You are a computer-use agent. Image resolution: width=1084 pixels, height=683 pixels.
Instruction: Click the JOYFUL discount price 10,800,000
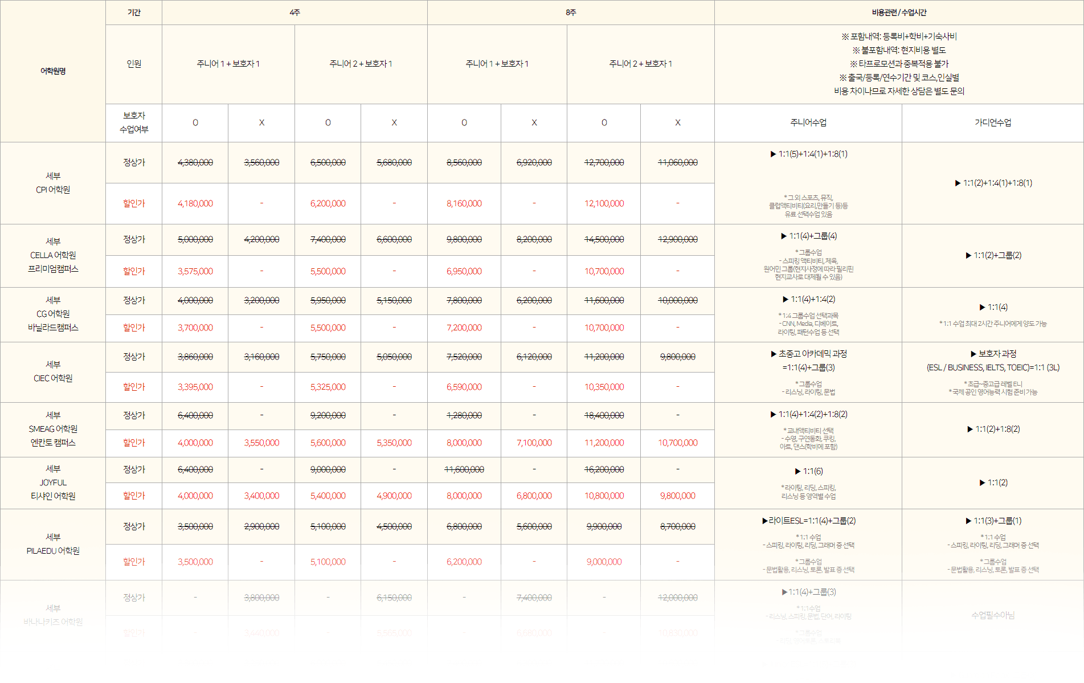point(604,496)
